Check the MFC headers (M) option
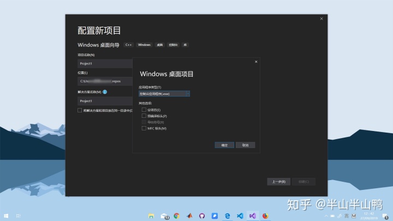The width and height of the screenshot is (393, 221). [144, 128]
